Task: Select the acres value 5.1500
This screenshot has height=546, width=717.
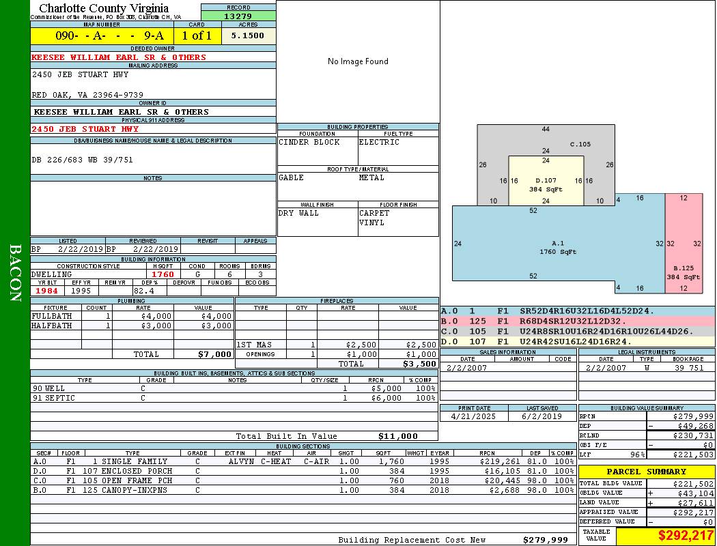Action: click(x=247, y=36)
